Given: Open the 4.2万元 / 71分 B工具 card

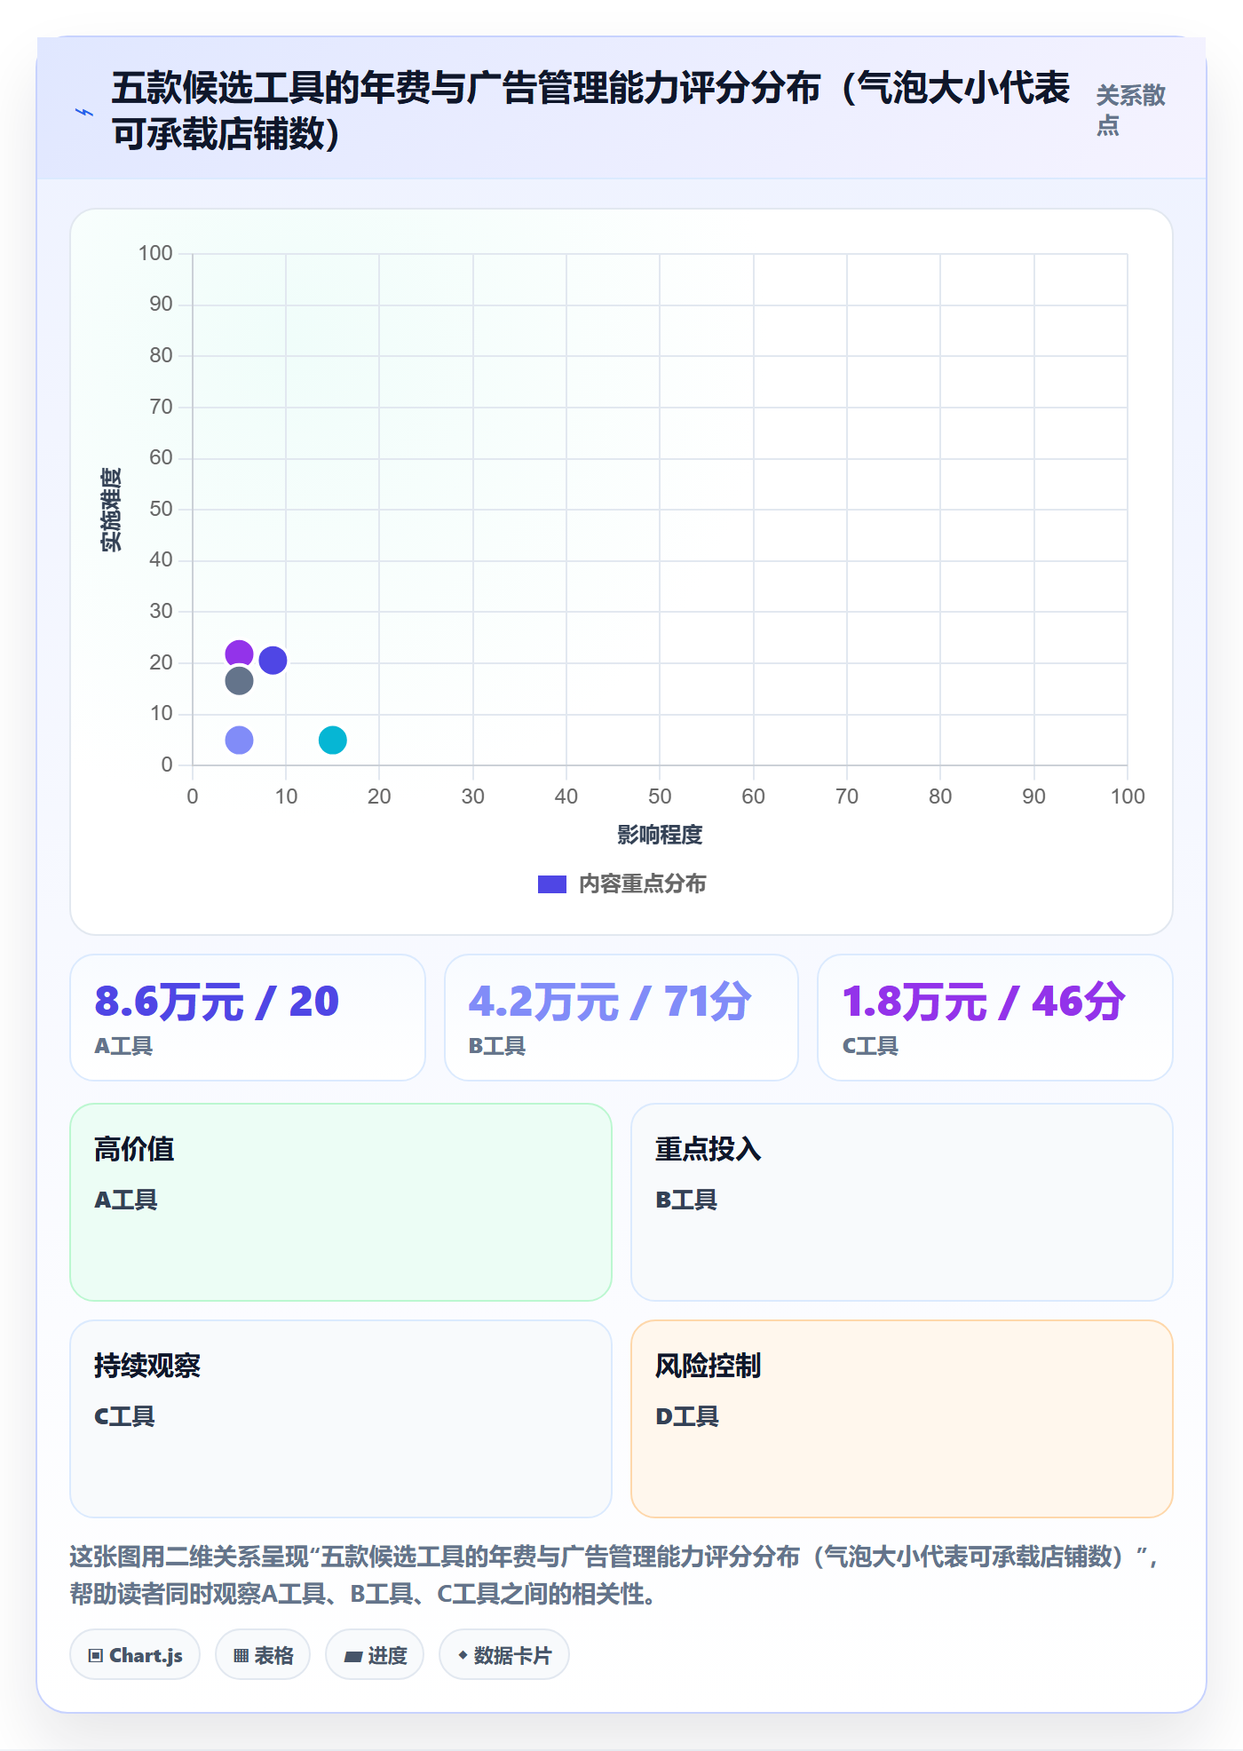Looking at the screenshot, I should click(x=621, y=1018).
